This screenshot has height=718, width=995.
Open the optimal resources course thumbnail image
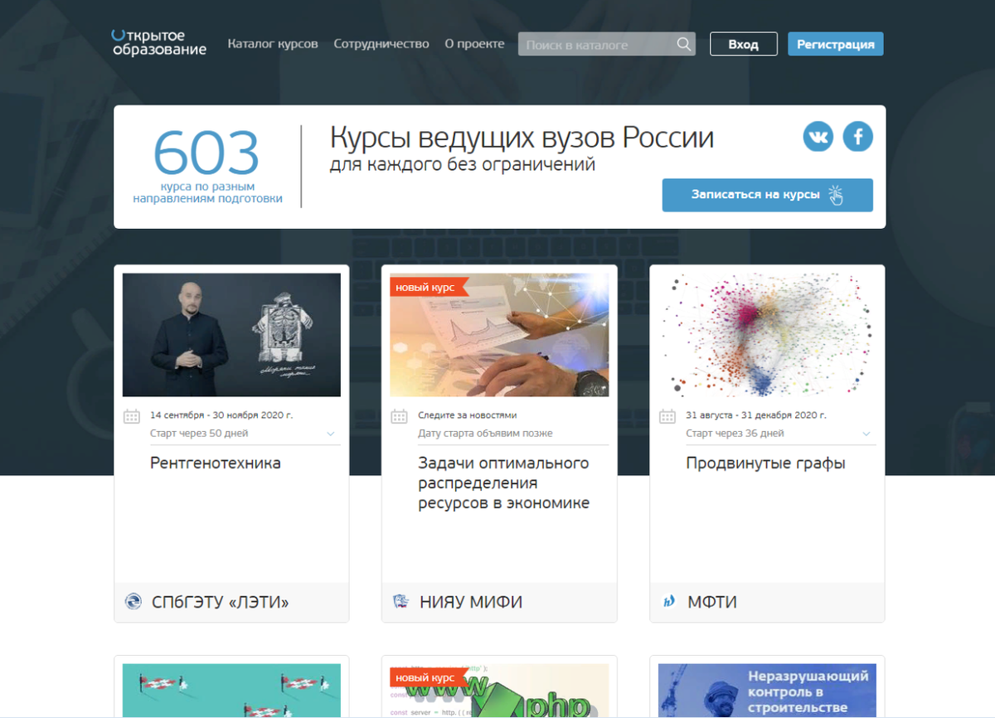(x=499, y=335)
